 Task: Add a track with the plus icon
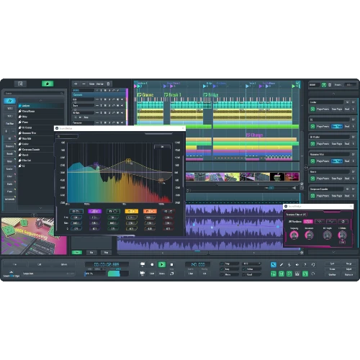76,84
